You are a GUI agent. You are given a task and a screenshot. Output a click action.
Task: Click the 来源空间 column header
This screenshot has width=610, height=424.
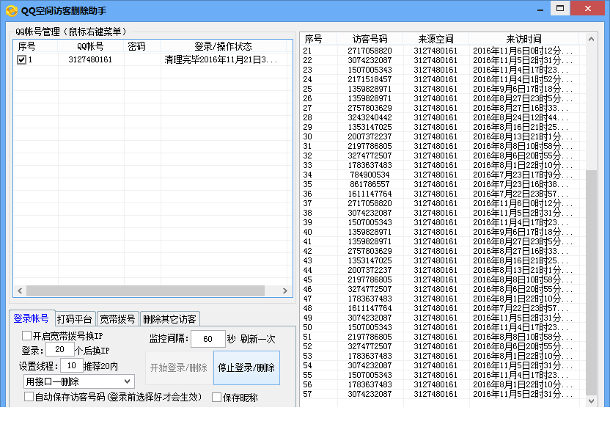click(x=436, y=39)
